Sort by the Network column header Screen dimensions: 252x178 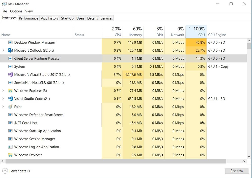pos(175,32)
